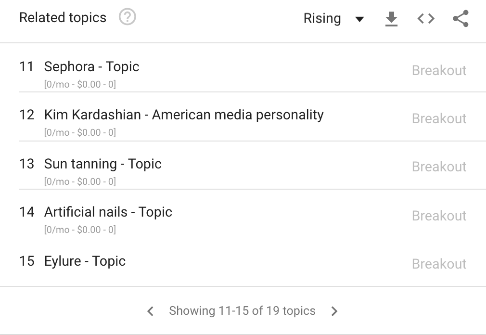Image resolution: width=486 pixels, height=335 pixels.
Task: Select the Eylure topic
Action: 85,261
